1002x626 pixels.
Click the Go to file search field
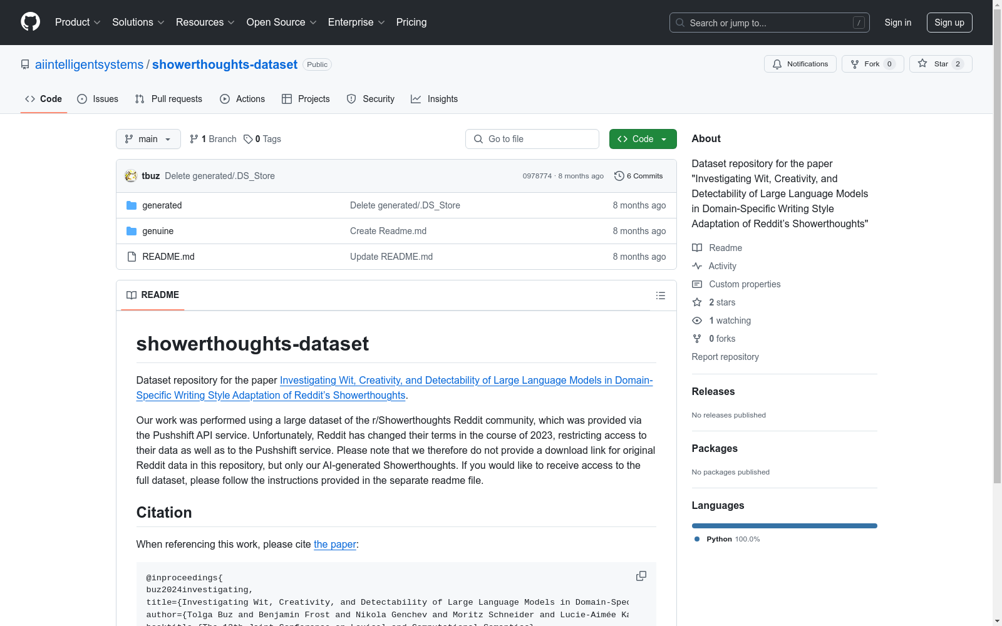532,139
